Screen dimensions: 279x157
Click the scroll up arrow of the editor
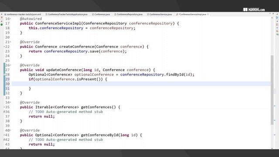tap(272, 18)
